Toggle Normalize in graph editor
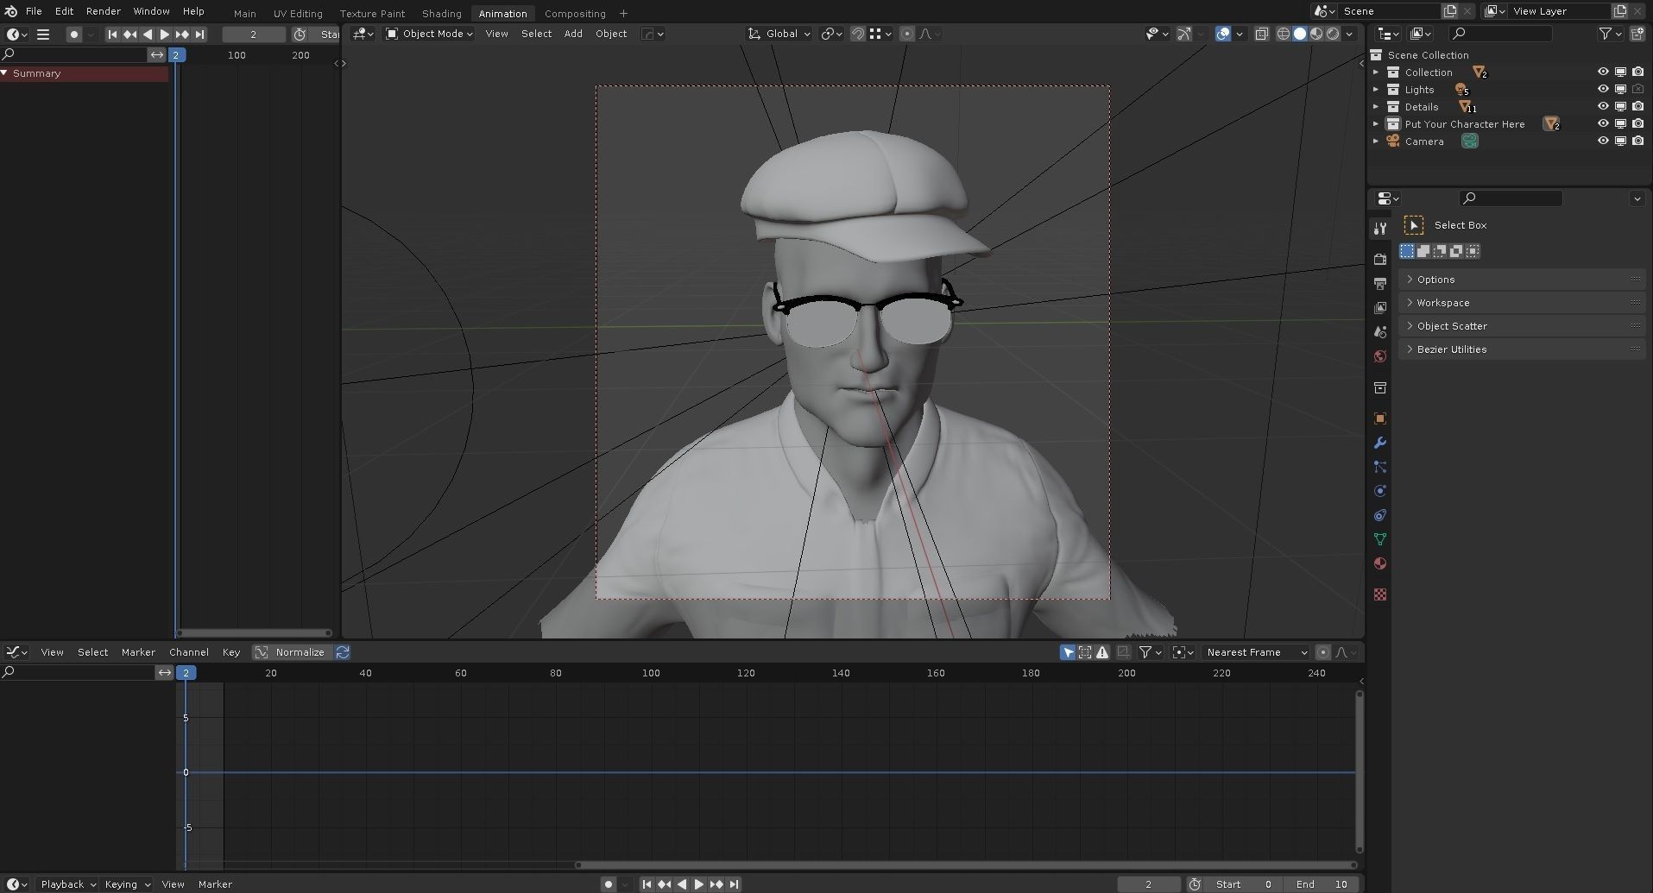The image size is (1653, 893). click(291, 652)
